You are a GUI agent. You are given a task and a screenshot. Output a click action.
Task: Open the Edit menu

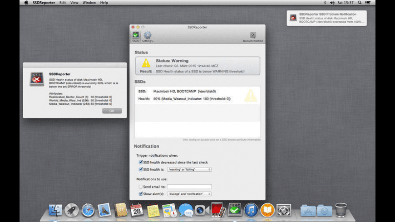click(x=63, y=3)
